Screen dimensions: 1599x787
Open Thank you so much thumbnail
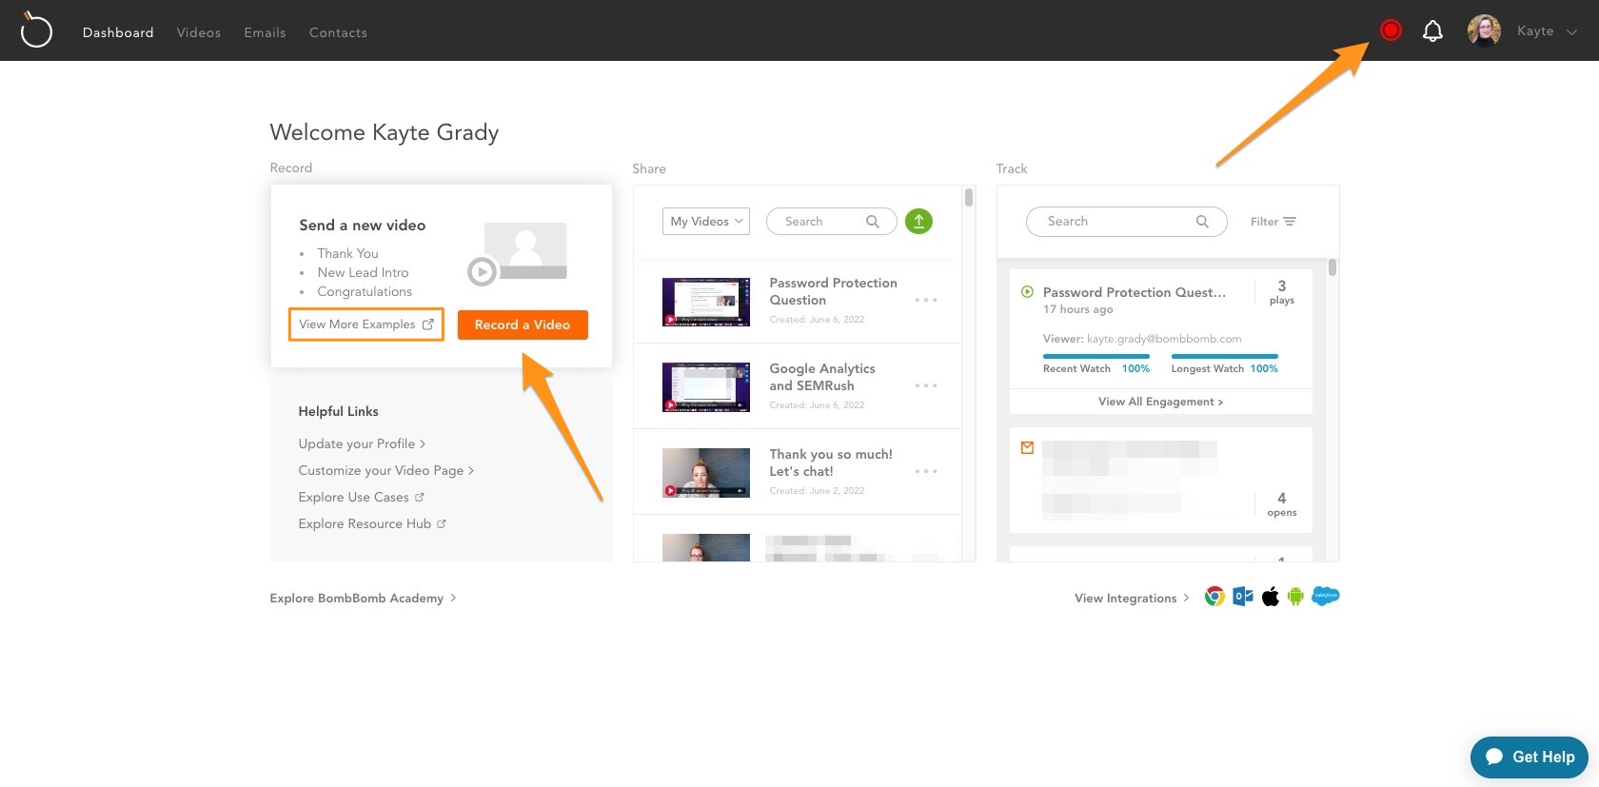[x=706, y=473]
